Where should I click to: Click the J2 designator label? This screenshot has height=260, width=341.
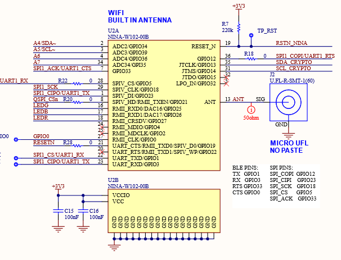272,75
